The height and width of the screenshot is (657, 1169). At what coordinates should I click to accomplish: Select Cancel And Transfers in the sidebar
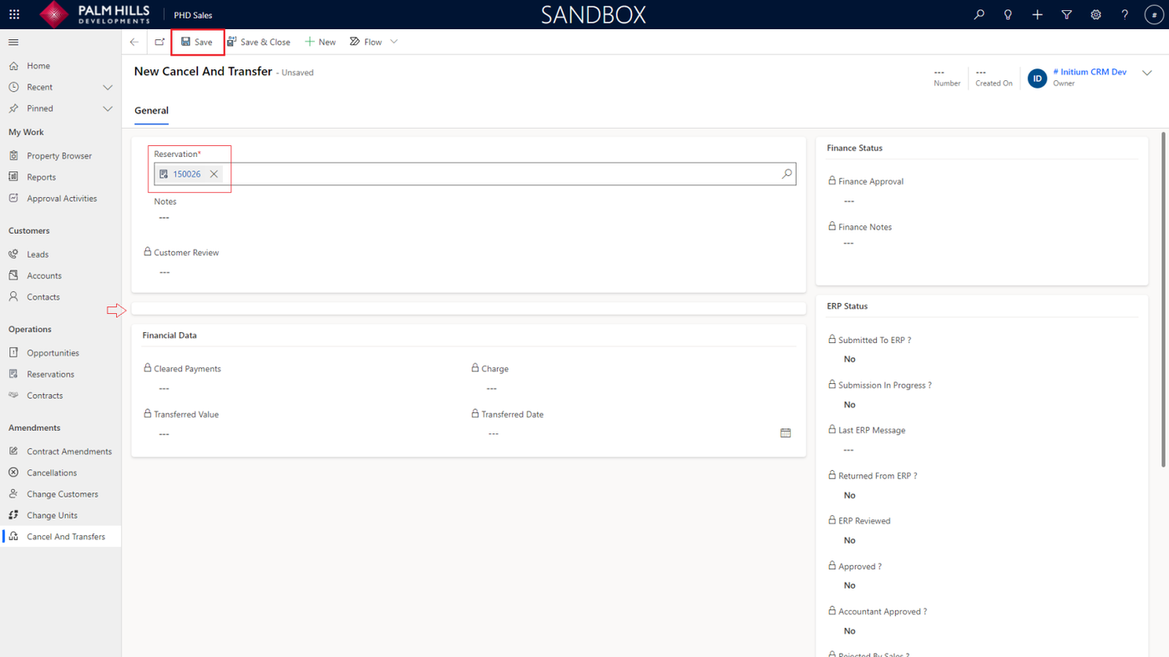click(60, 537)
